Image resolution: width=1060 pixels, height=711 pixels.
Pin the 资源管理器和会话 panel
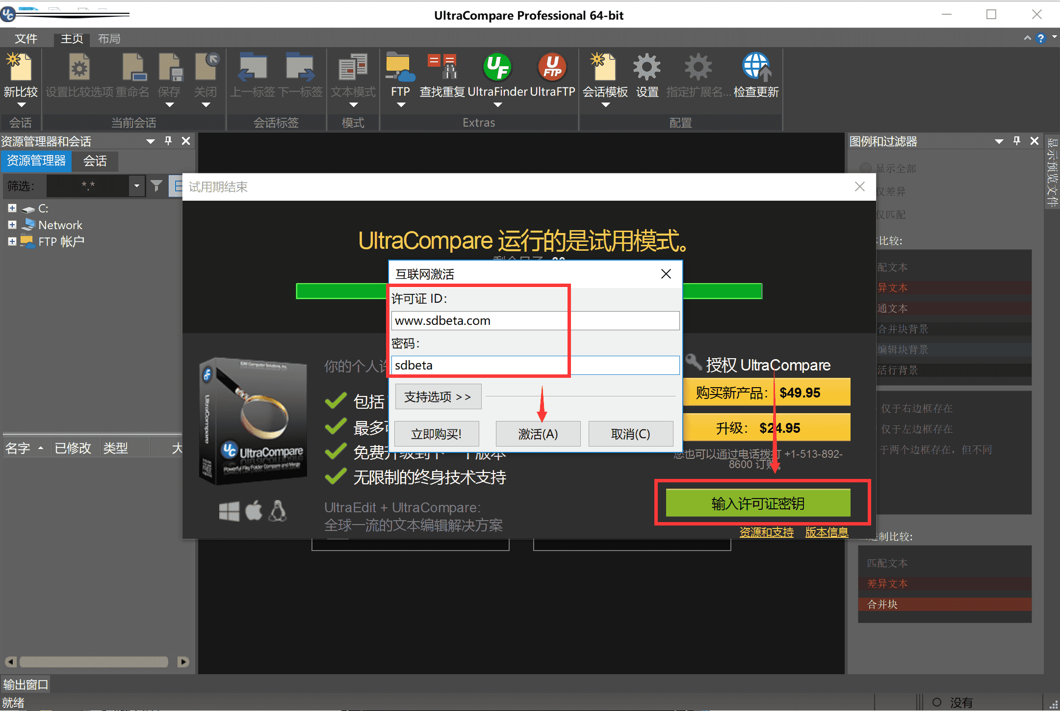pos(168,141)
